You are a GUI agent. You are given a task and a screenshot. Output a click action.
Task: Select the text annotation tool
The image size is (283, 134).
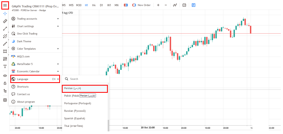[5, 66]
